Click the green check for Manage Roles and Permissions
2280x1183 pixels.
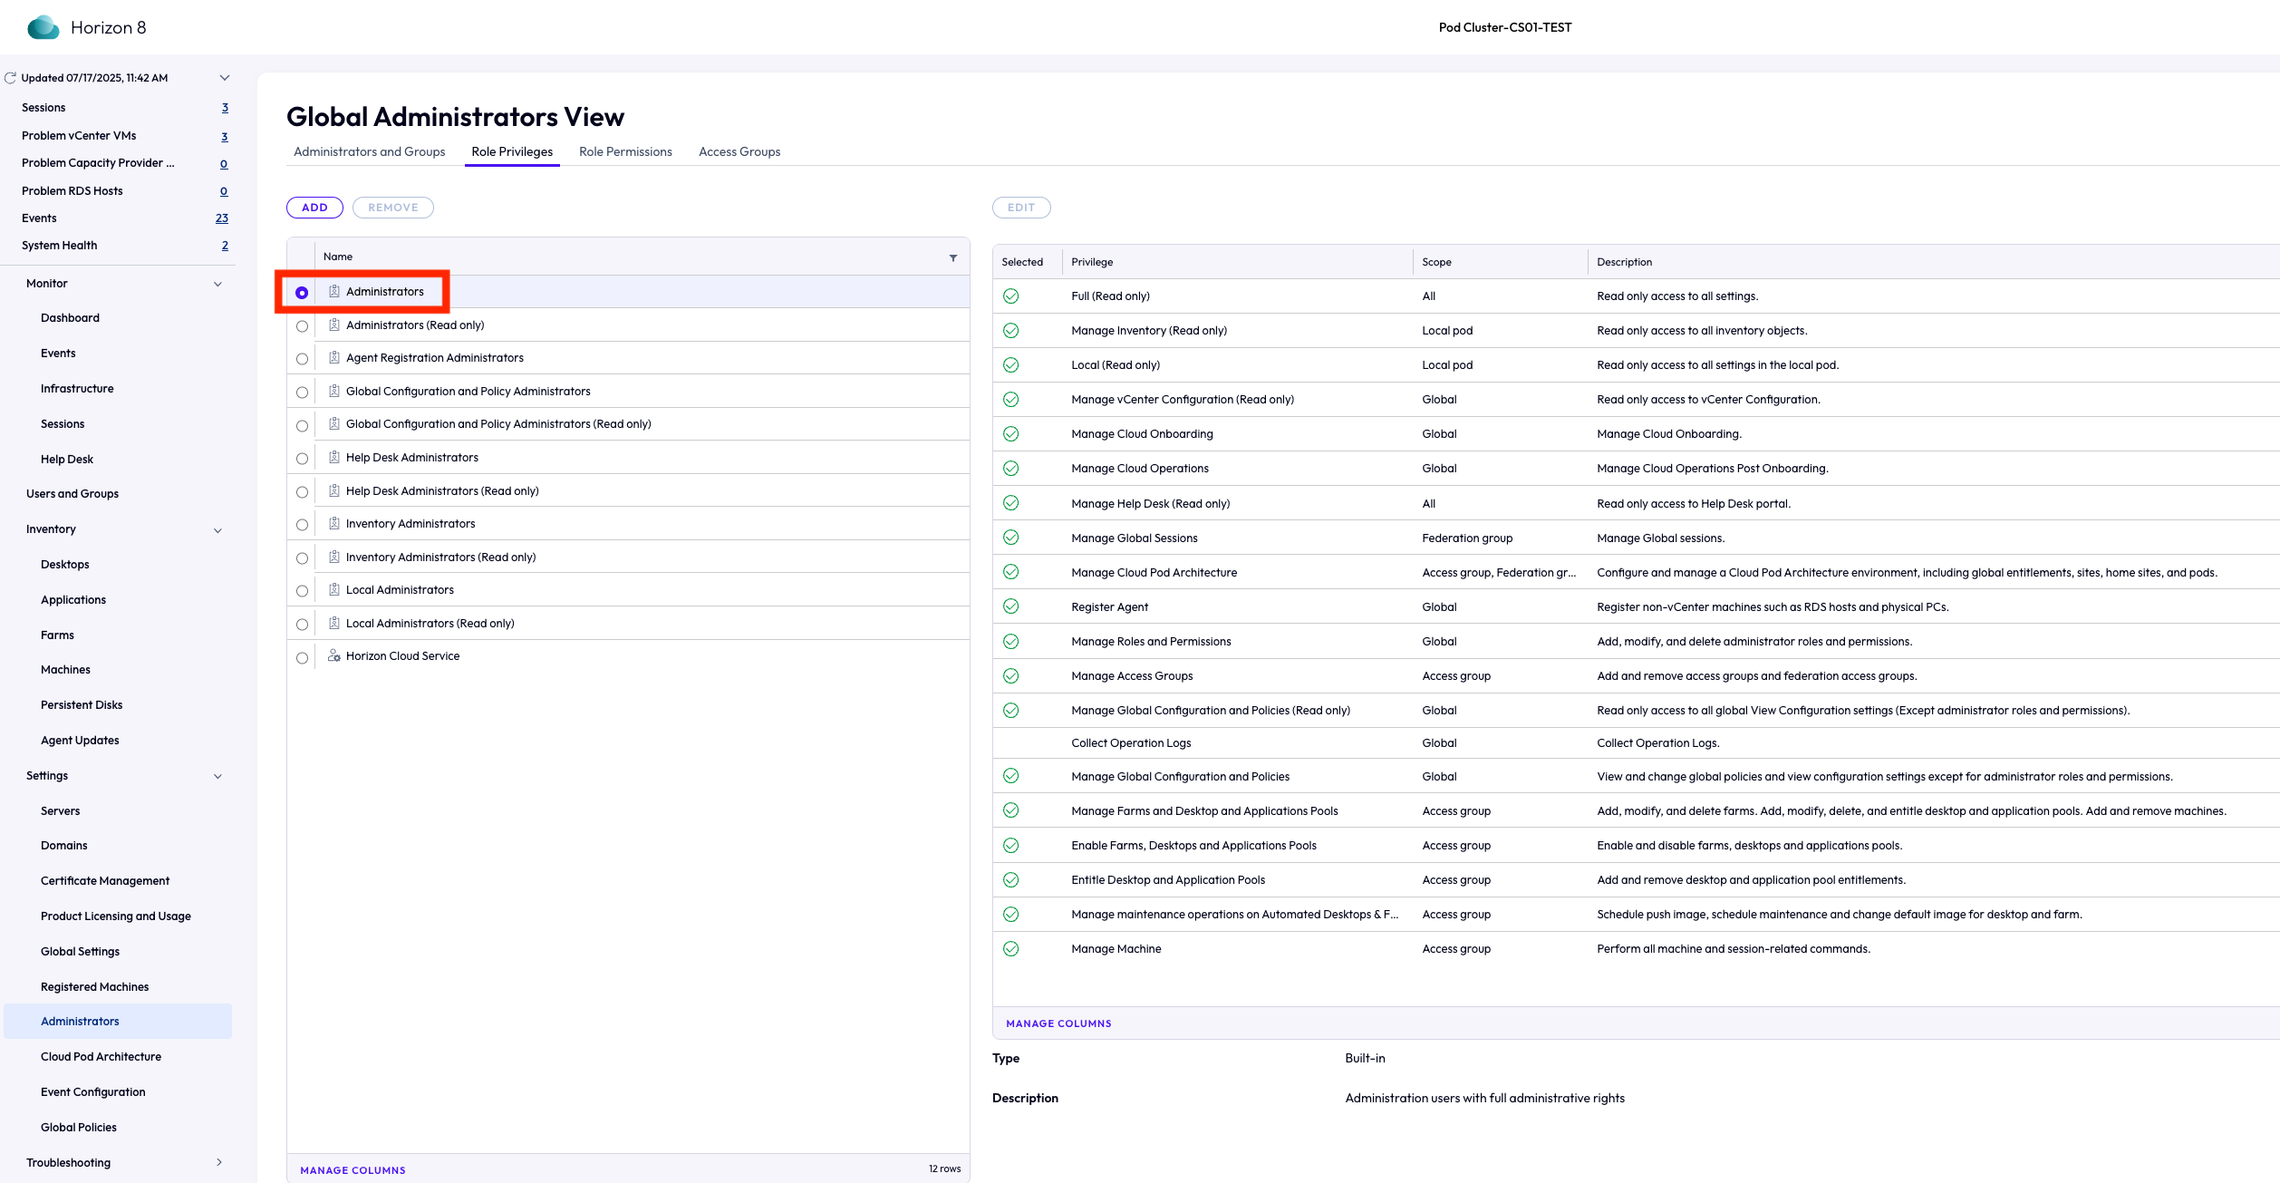(x=1010, y=642)
